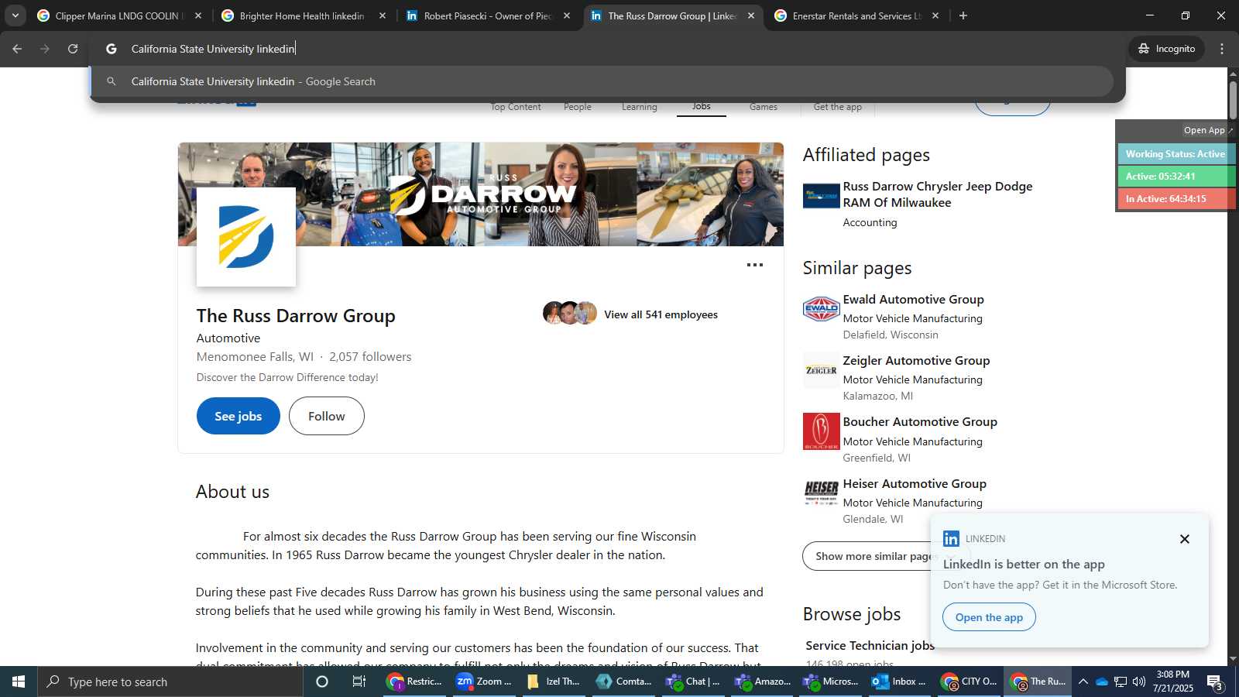Click the Heiser logo icon

point(822,493)
